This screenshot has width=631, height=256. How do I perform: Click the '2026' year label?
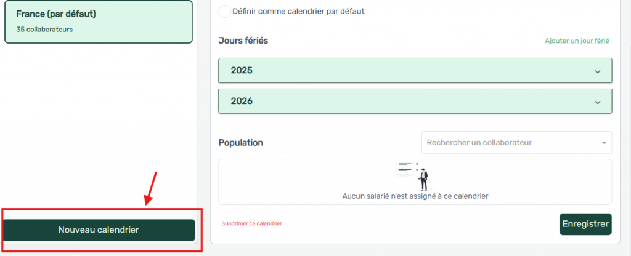tap(242, 102)
